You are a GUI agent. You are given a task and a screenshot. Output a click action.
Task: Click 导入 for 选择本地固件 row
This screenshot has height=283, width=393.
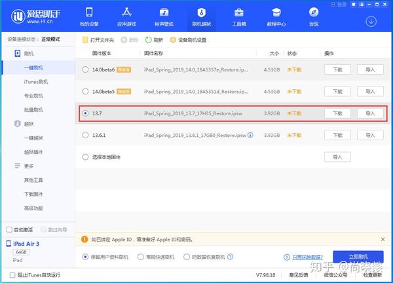pyautogui.click(x=337, y=157)
